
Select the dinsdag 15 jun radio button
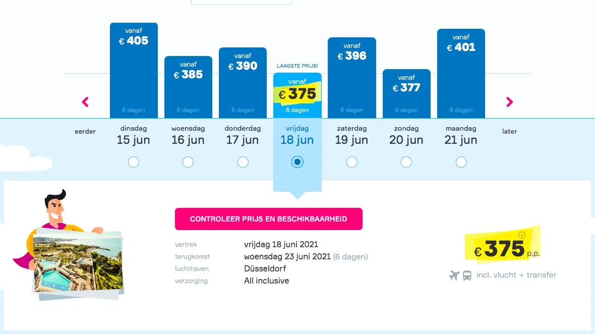[x=134, y=162]
